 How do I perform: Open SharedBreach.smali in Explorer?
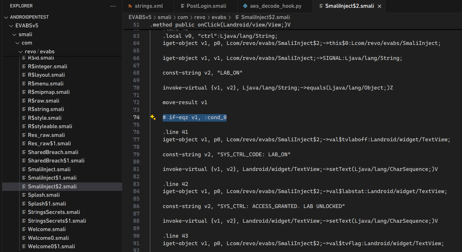(53, 152)
